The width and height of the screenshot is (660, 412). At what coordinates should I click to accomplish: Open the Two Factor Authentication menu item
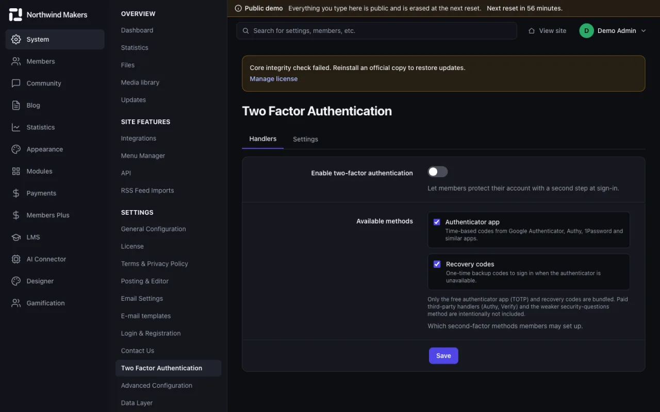168,368
